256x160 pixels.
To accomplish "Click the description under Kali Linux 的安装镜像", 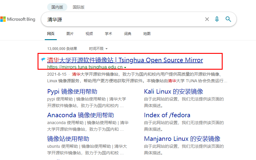I will [184, 102].
